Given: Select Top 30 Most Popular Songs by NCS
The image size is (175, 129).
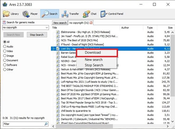Looking at the screenshot, I should 89,103.
